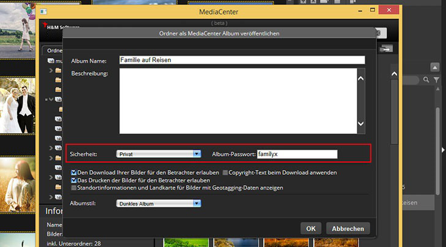The image size is (446, 247).
Task: Click the Abbrechen button
Action: tap(348, 229)
